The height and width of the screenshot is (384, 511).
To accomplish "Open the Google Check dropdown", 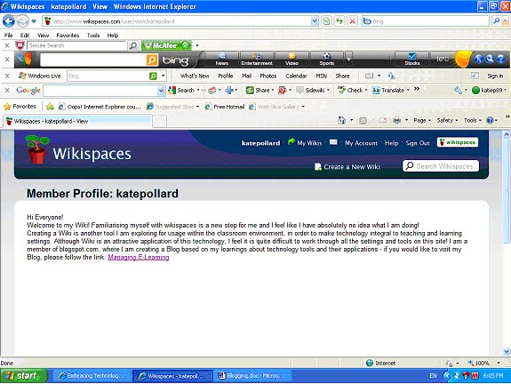I will tap(366, 91).
